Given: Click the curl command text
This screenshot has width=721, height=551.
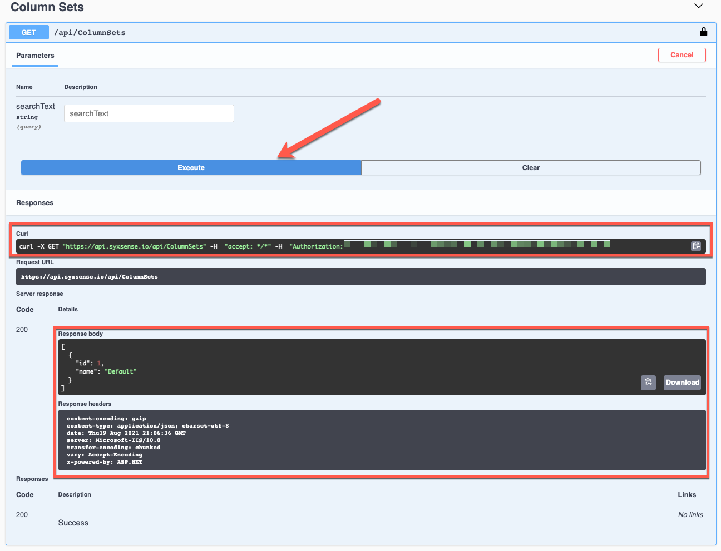Looking at the screenshot, I should (x=181, y=246).
